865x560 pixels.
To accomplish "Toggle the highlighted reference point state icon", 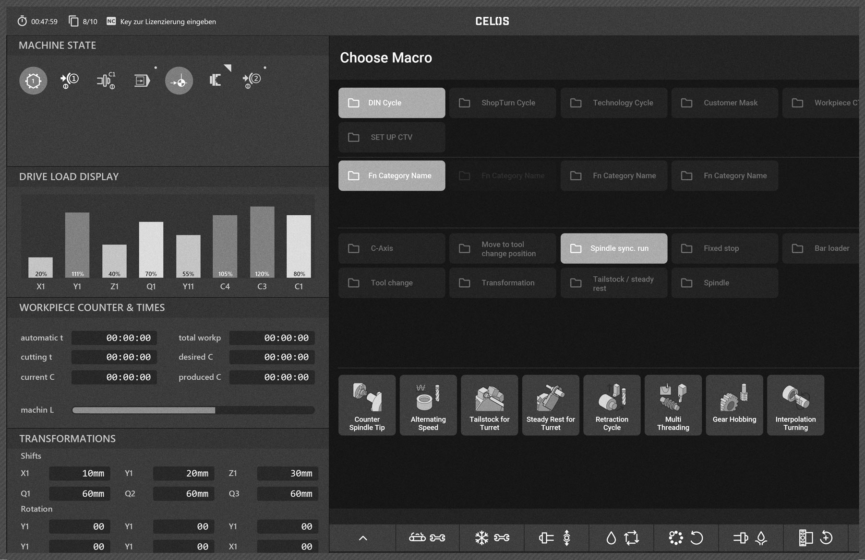I will [179, 81].
